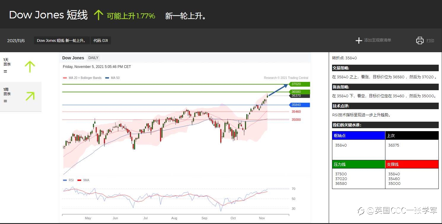The image size is (442, 224).
Task: Click the 36580 resistance value in table
Action: (341, 184)
